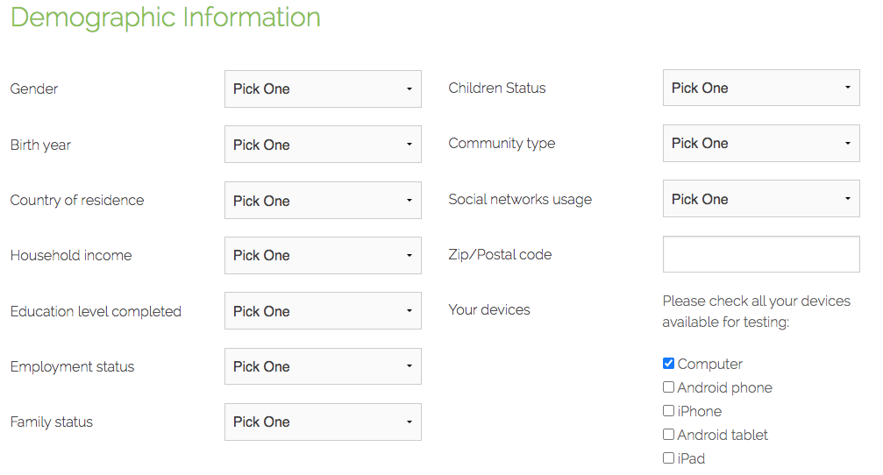Image resolution: width=883 pixels, height=475 pixels.
Task: Click the Children Status dropdown arrow
Action: (847, 89)
